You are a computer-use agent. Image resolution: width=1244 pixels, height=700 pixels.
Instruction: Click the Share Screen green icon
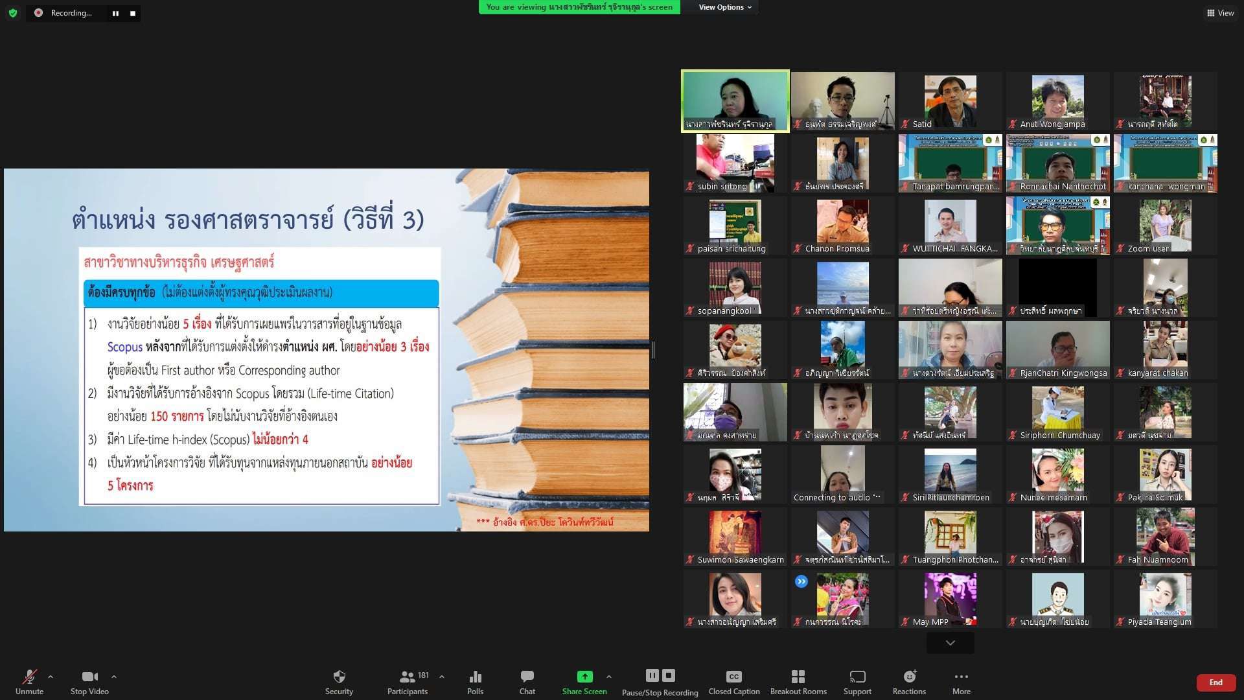[x=584, y=677]
